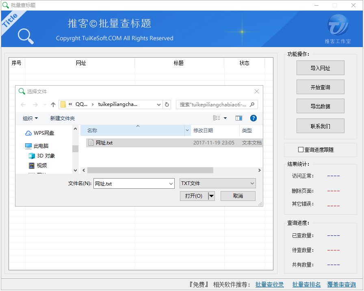Refresh the current folder listing

point(167,105)
